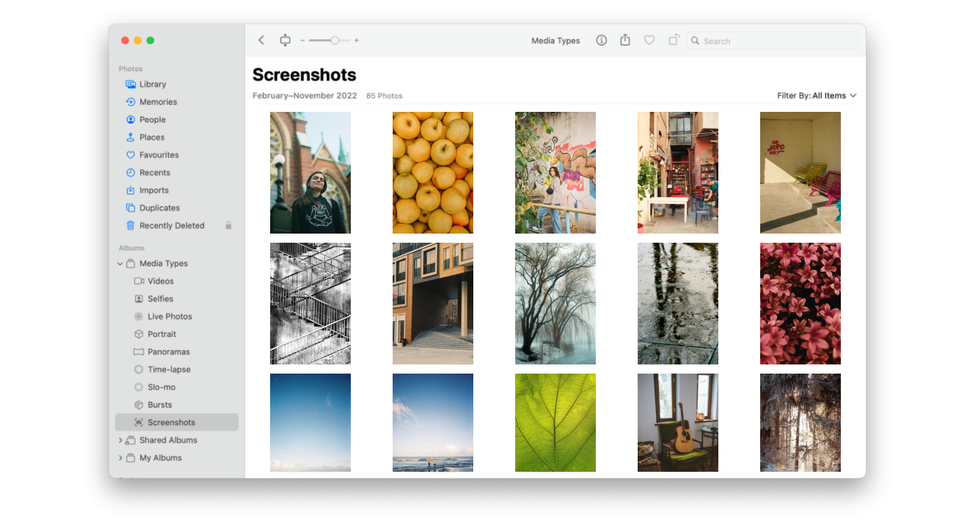Select the black-and-white staircase photo
This screenshot has width=974, height=525.
click(310, 304)
